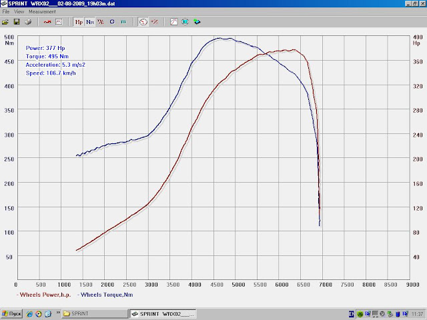Viewport: 427px width, 320px height.
Task: Switch to SPRINT folder taskbar button
Action: (93, 313)
